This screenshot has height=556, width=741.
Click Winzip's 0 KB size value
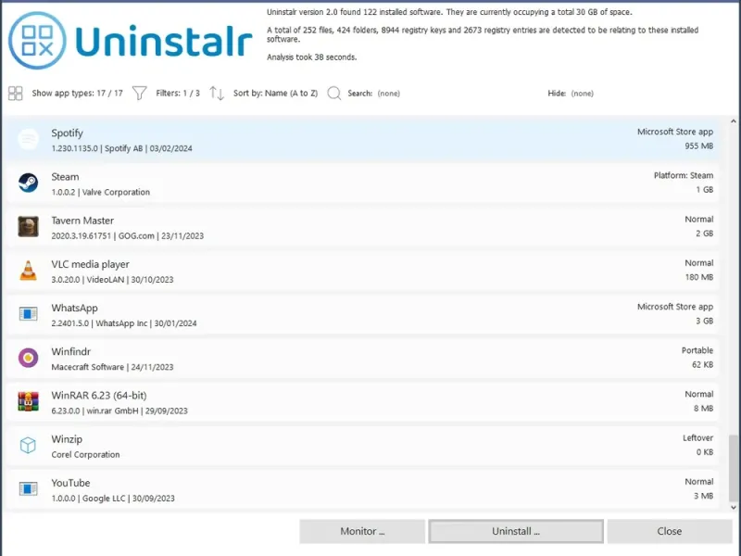click(705, 452)
